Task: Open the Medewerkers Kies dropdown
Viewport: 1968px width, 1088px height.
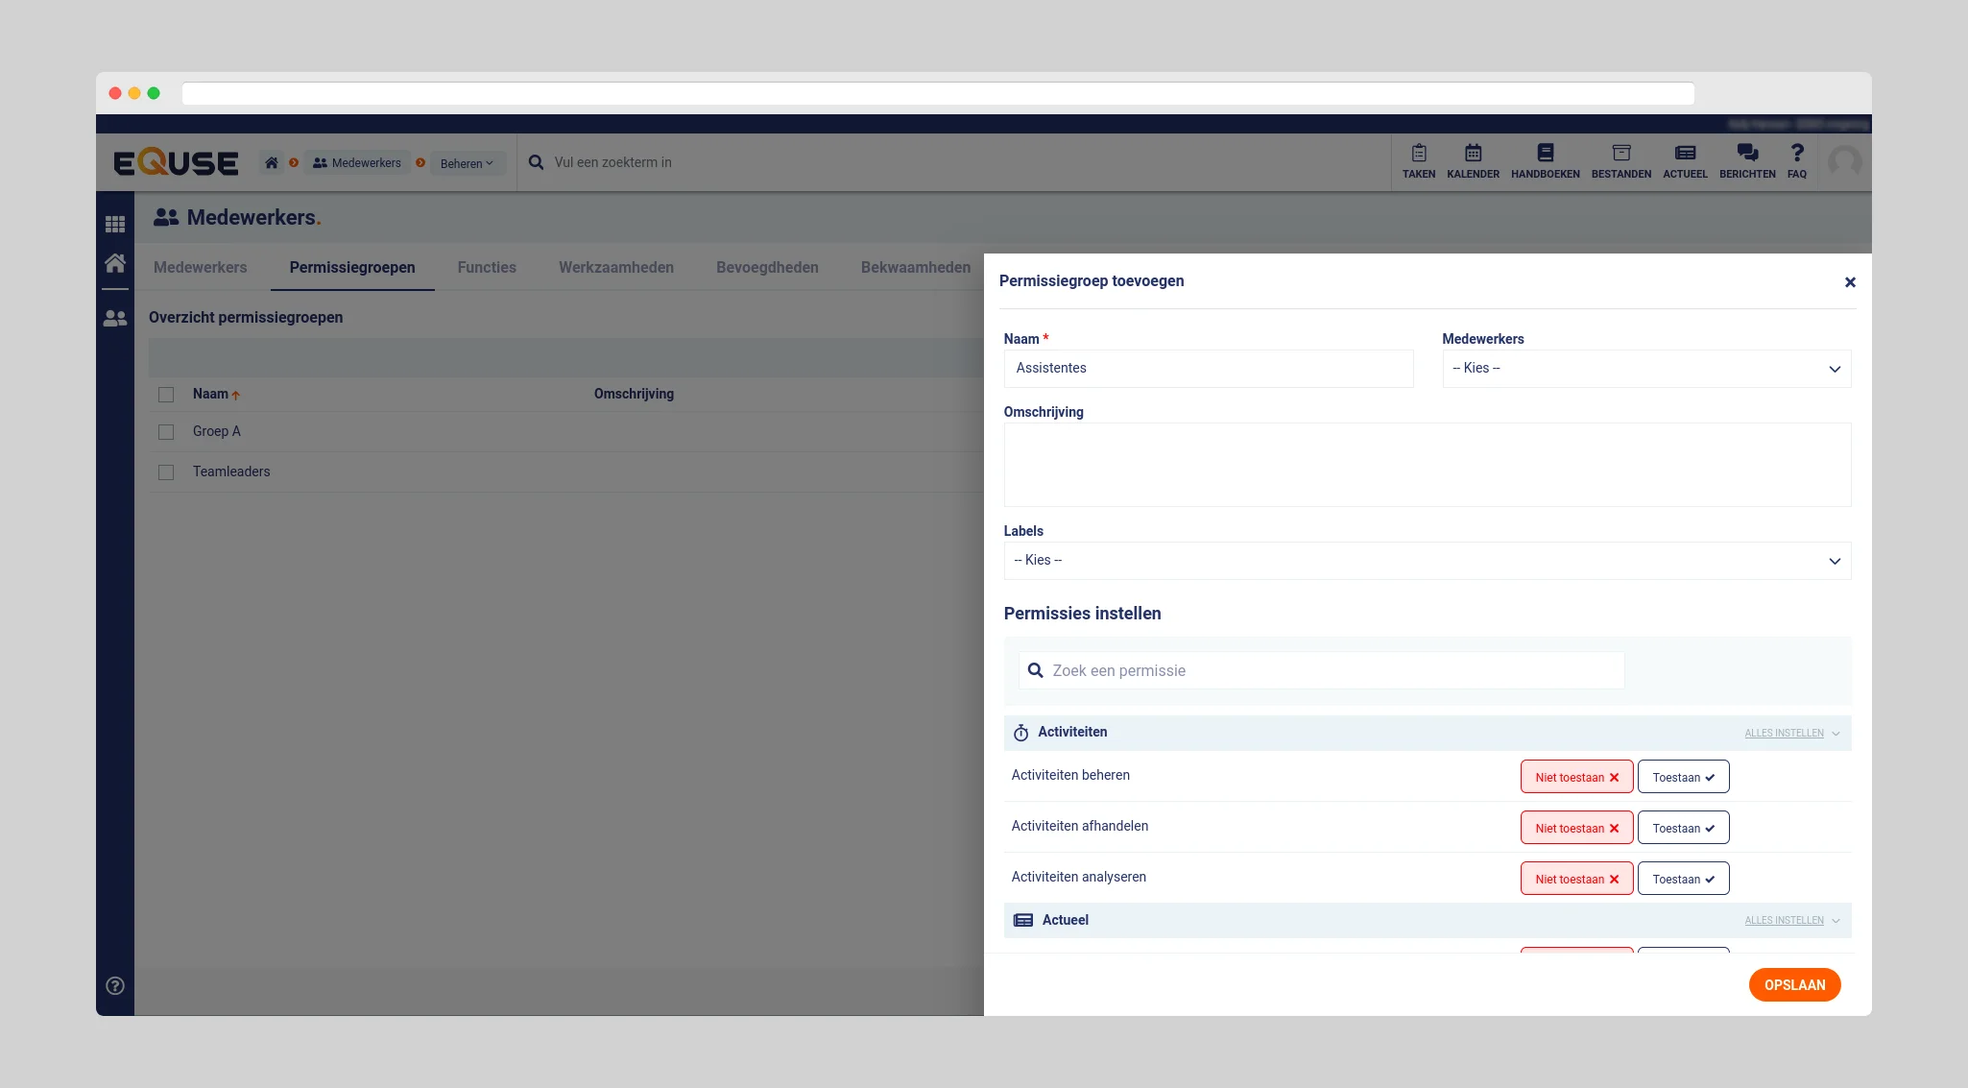Action: pyautogui.click(x=1645, y=369)
